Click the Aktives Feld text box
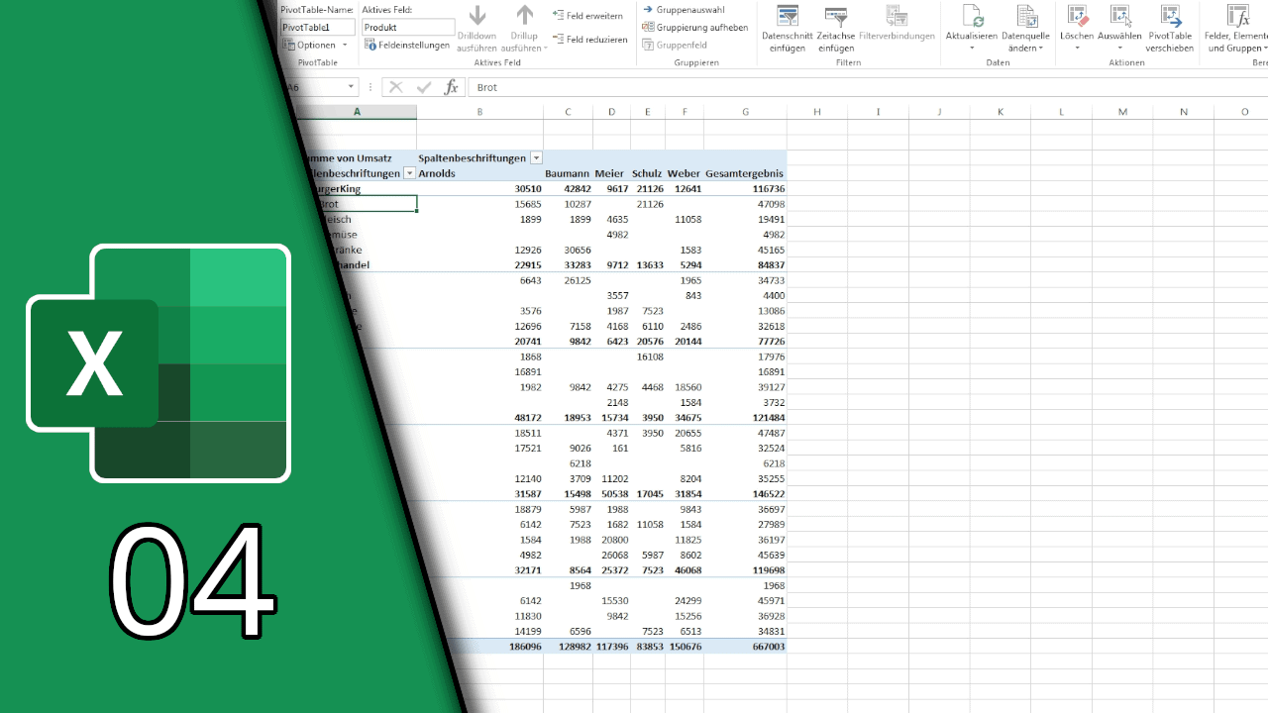This screenshot has width=1268, height=713. click(407, 28)
